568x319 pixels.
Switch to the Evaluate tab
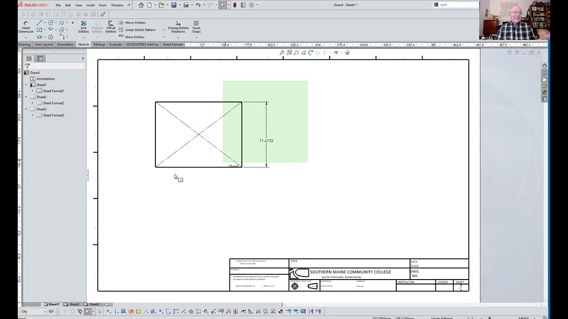point(115,44)
